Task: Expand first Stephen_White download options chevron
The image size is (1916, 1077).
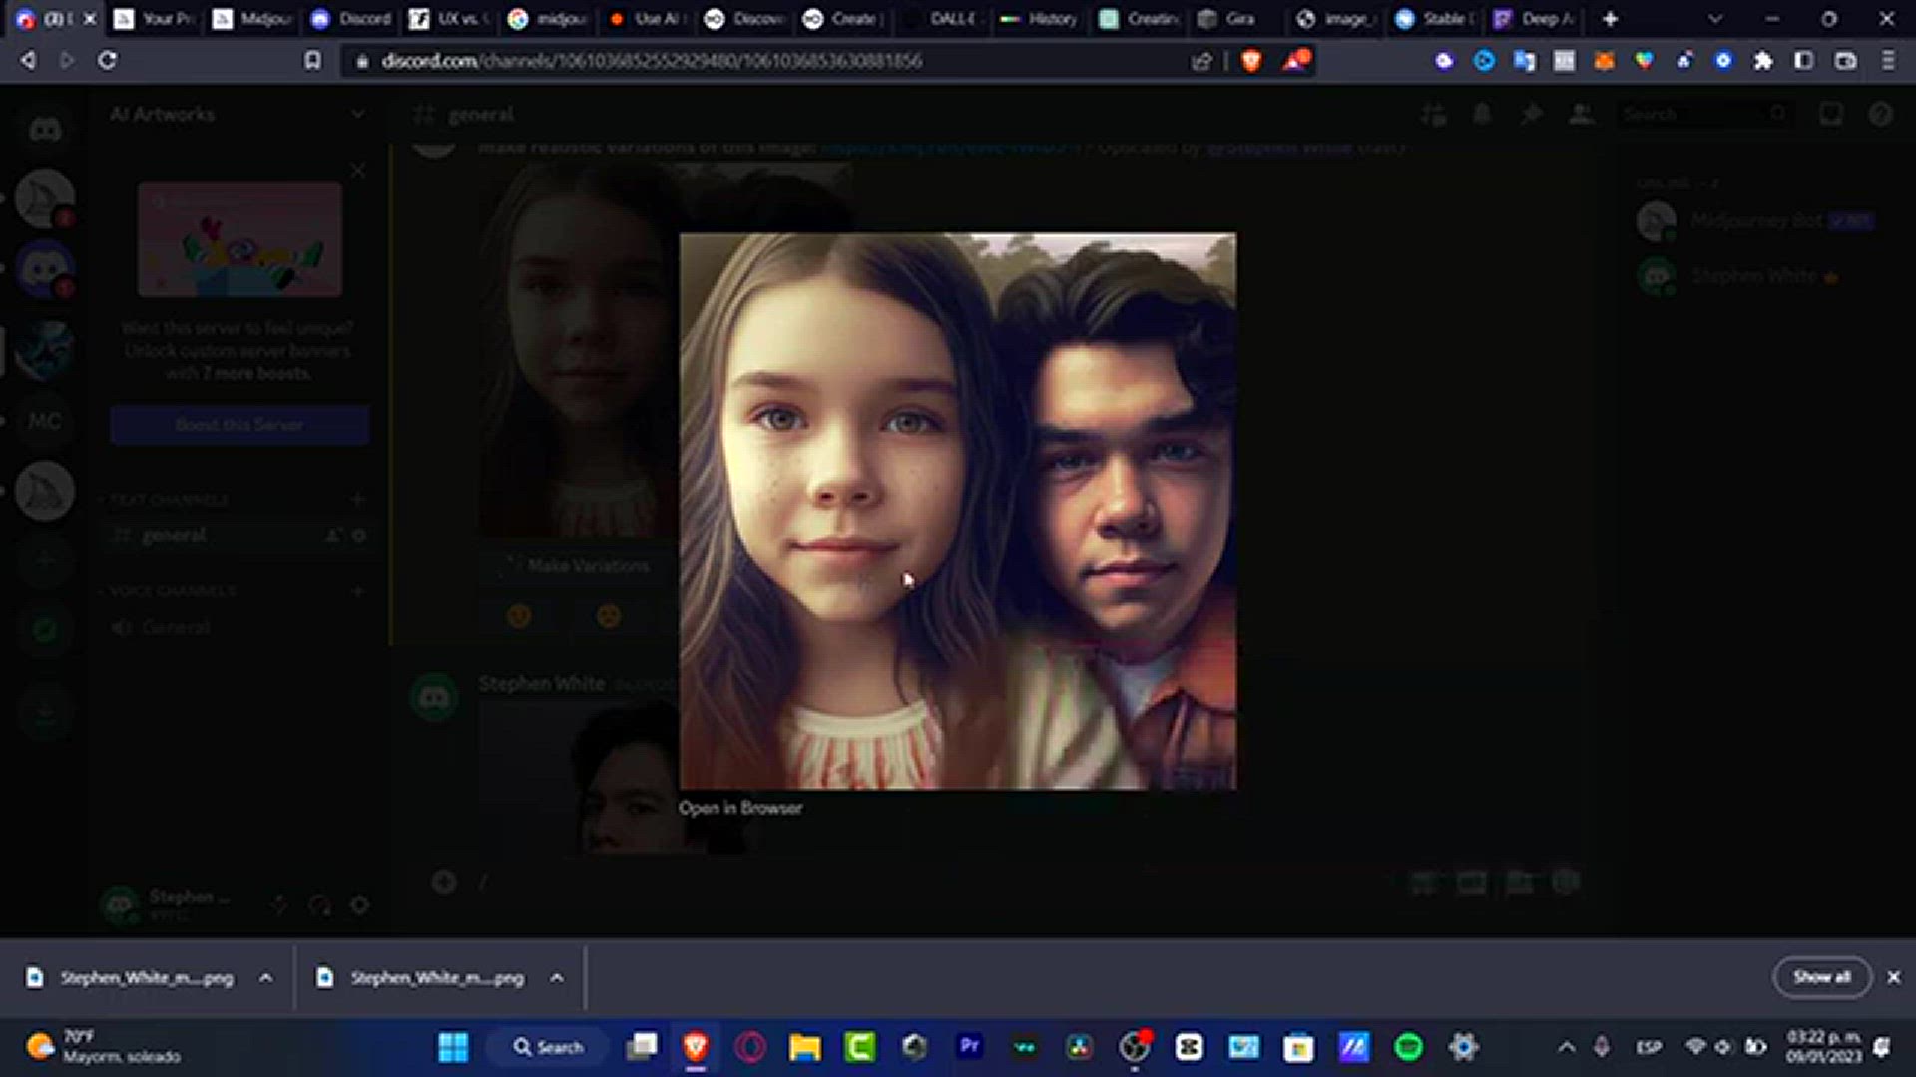Action: click(265, 978)
